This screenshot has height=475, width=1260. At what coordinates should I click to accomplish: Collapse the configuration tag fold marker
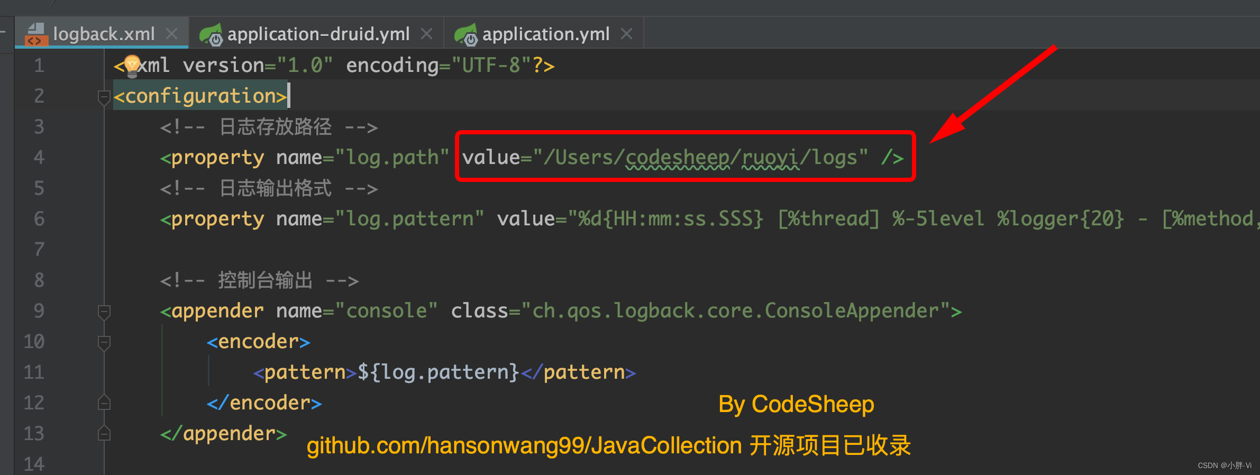pos(104,97)
